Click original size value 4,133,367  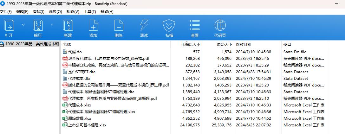223,92
